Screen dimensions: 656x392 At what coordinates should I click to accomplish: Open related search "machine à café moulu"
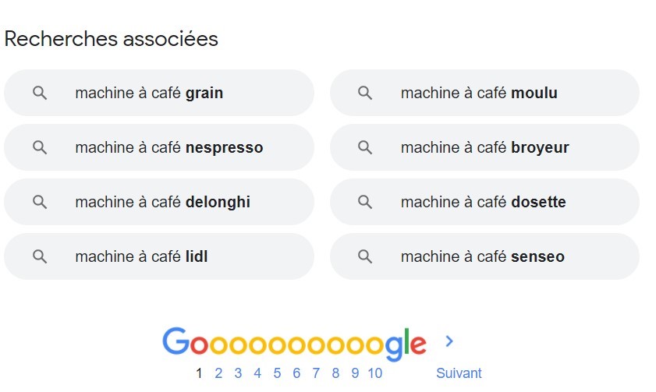click(479, 93)
